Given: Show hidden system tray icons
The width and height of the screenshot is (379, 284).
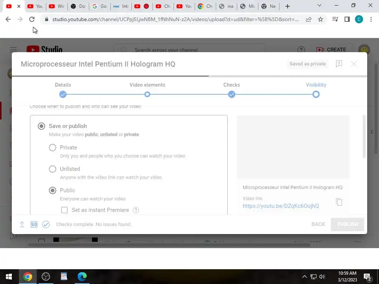Looking at the screenshot, I should coord(305,277).
